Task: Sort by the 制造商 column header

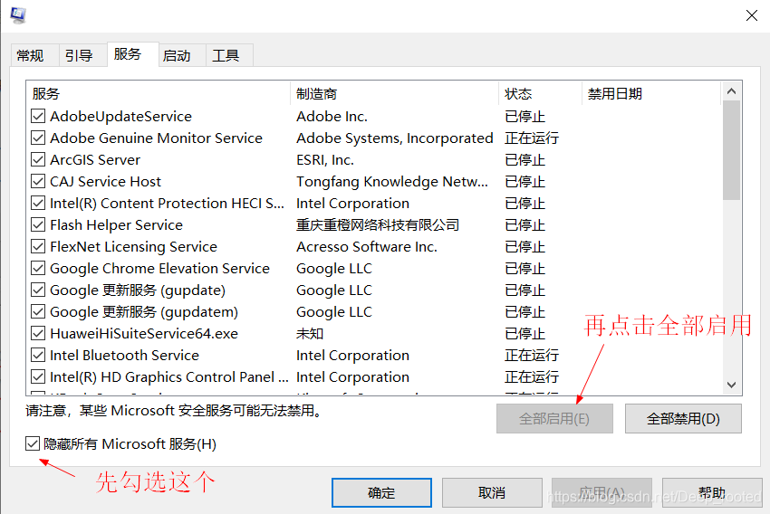Action: [394, 94]
